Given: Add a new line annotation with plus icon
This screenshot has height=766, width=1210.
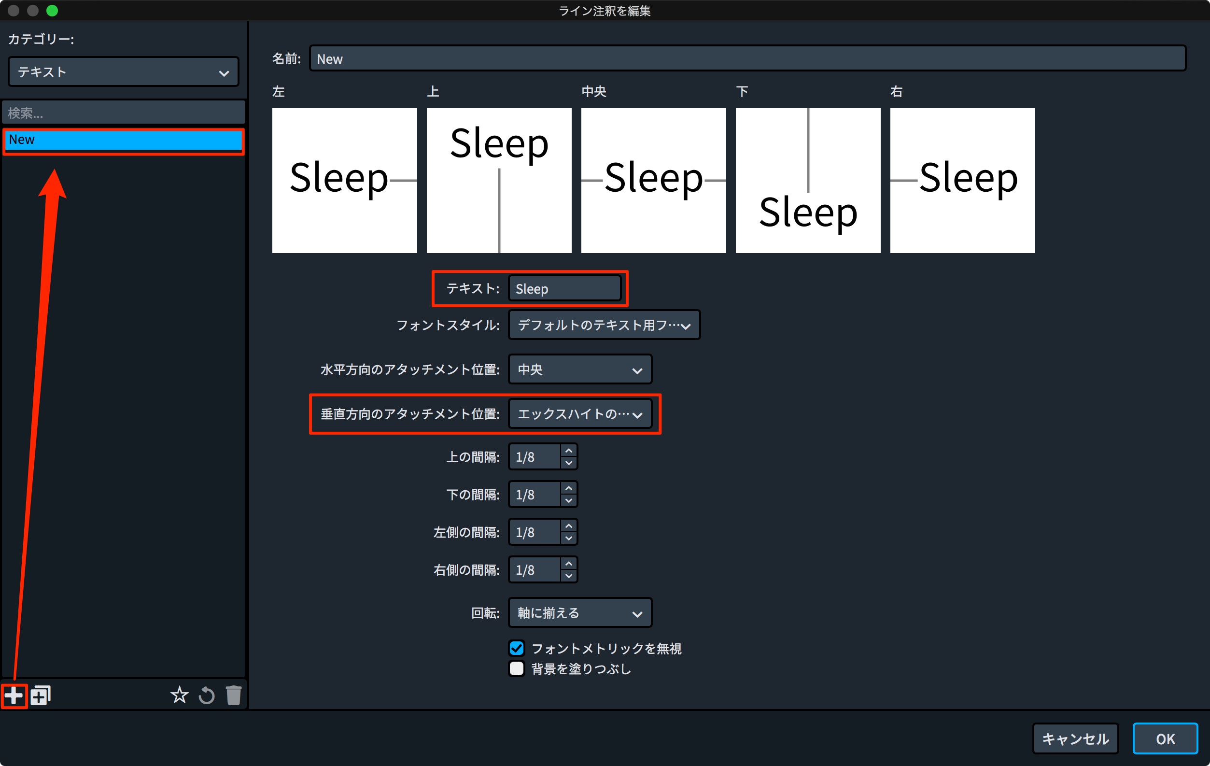Looking at the screenshot, I should click(x=14, y=695).
